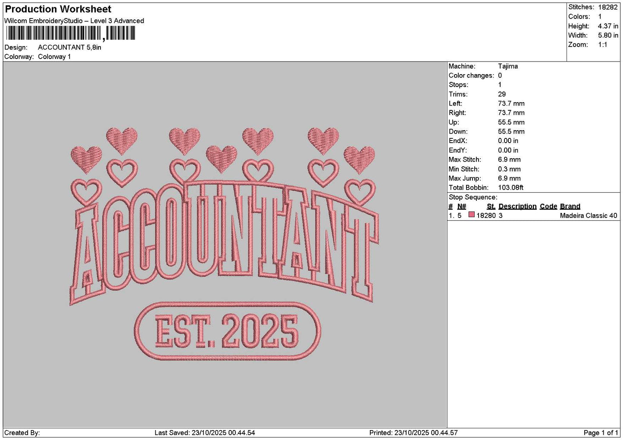Click 'Page 1 of 1' footer text
623x440 pixels.
click(x=601, y=433)
